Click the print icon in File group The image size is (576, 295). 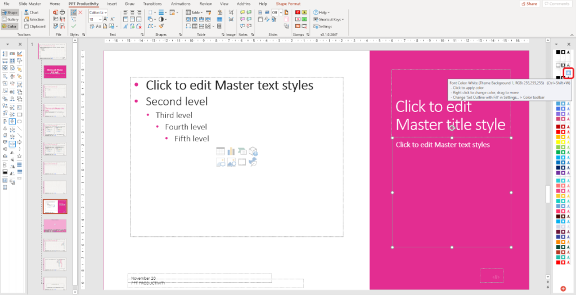pos(62,12)
